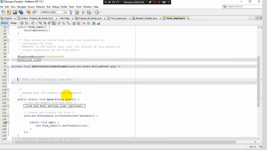267x150 pixels.
Task: Open the Edit menu
Action: click(x=7, y=7)
